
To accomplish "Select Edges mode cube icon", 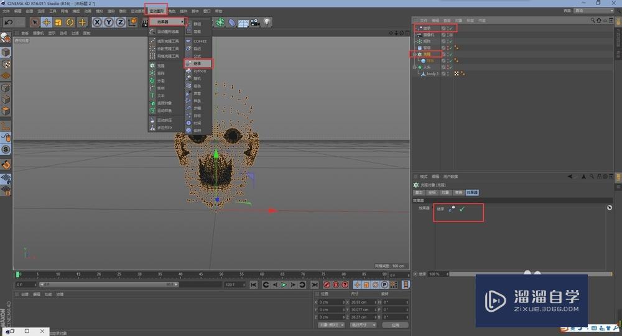I will [6, 100].
